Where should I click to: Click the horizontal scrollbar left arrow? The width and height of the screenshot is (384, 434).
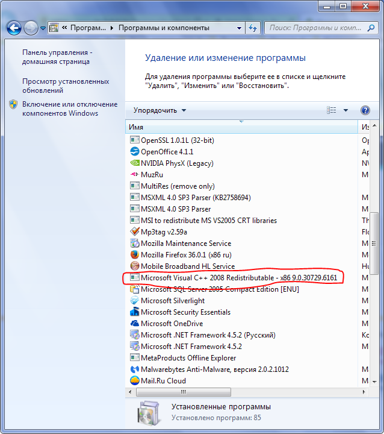pos(130,392)
